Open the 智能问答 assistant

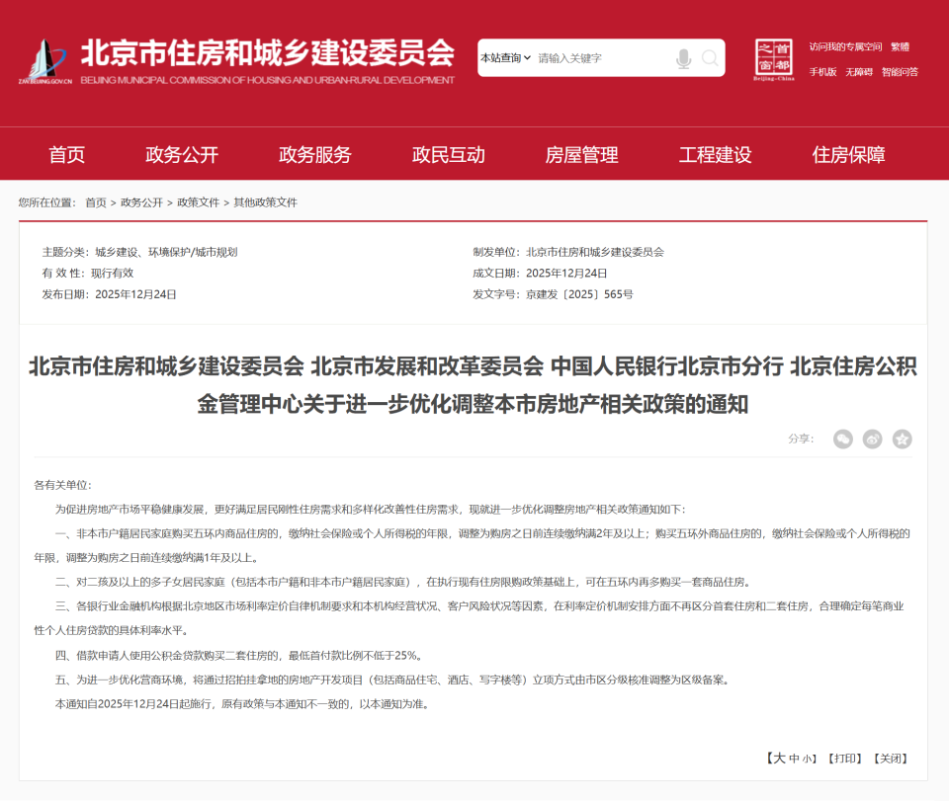[901, 72]
